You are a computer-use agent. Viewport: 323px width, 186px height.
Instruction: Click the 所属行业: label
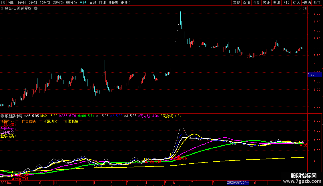(x=8, y=121)
